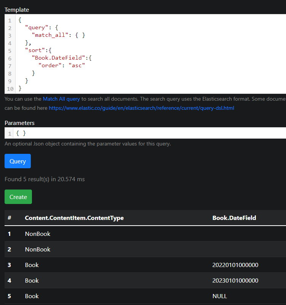Click the Found 5 result(s) status text
This screenshot has height=305, width=286.
click(44, 179)
